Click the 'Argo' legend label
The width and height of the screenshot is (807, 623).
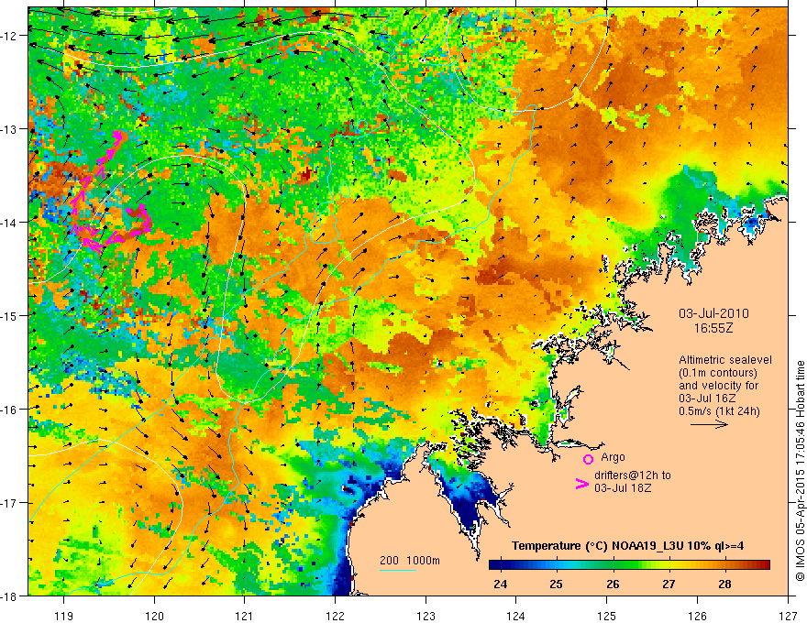(613, 457)
